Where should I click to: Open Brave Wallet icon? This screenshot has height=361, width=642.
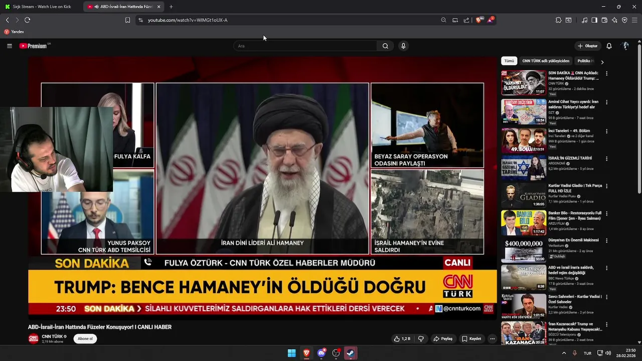[x=604, y=20]
